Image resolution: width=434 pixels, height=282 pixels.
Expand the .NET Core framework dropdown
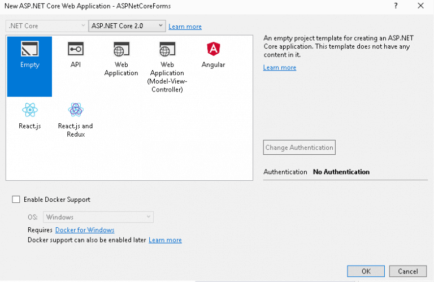[x=46, y=26]
